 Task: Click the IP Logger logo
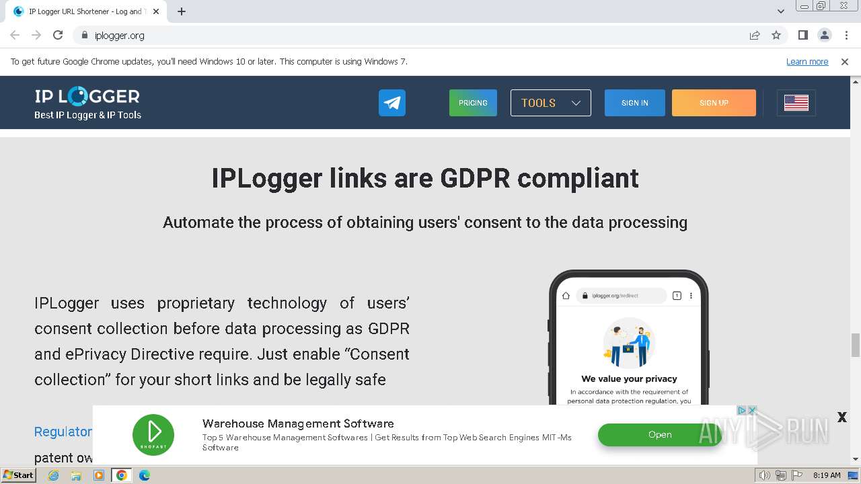click(x=87, y=96)
